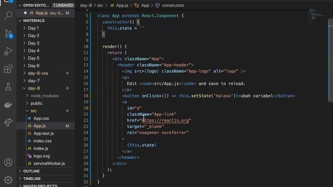
Task: Expand the Day 5 folder
Action: tap(24, 58)
